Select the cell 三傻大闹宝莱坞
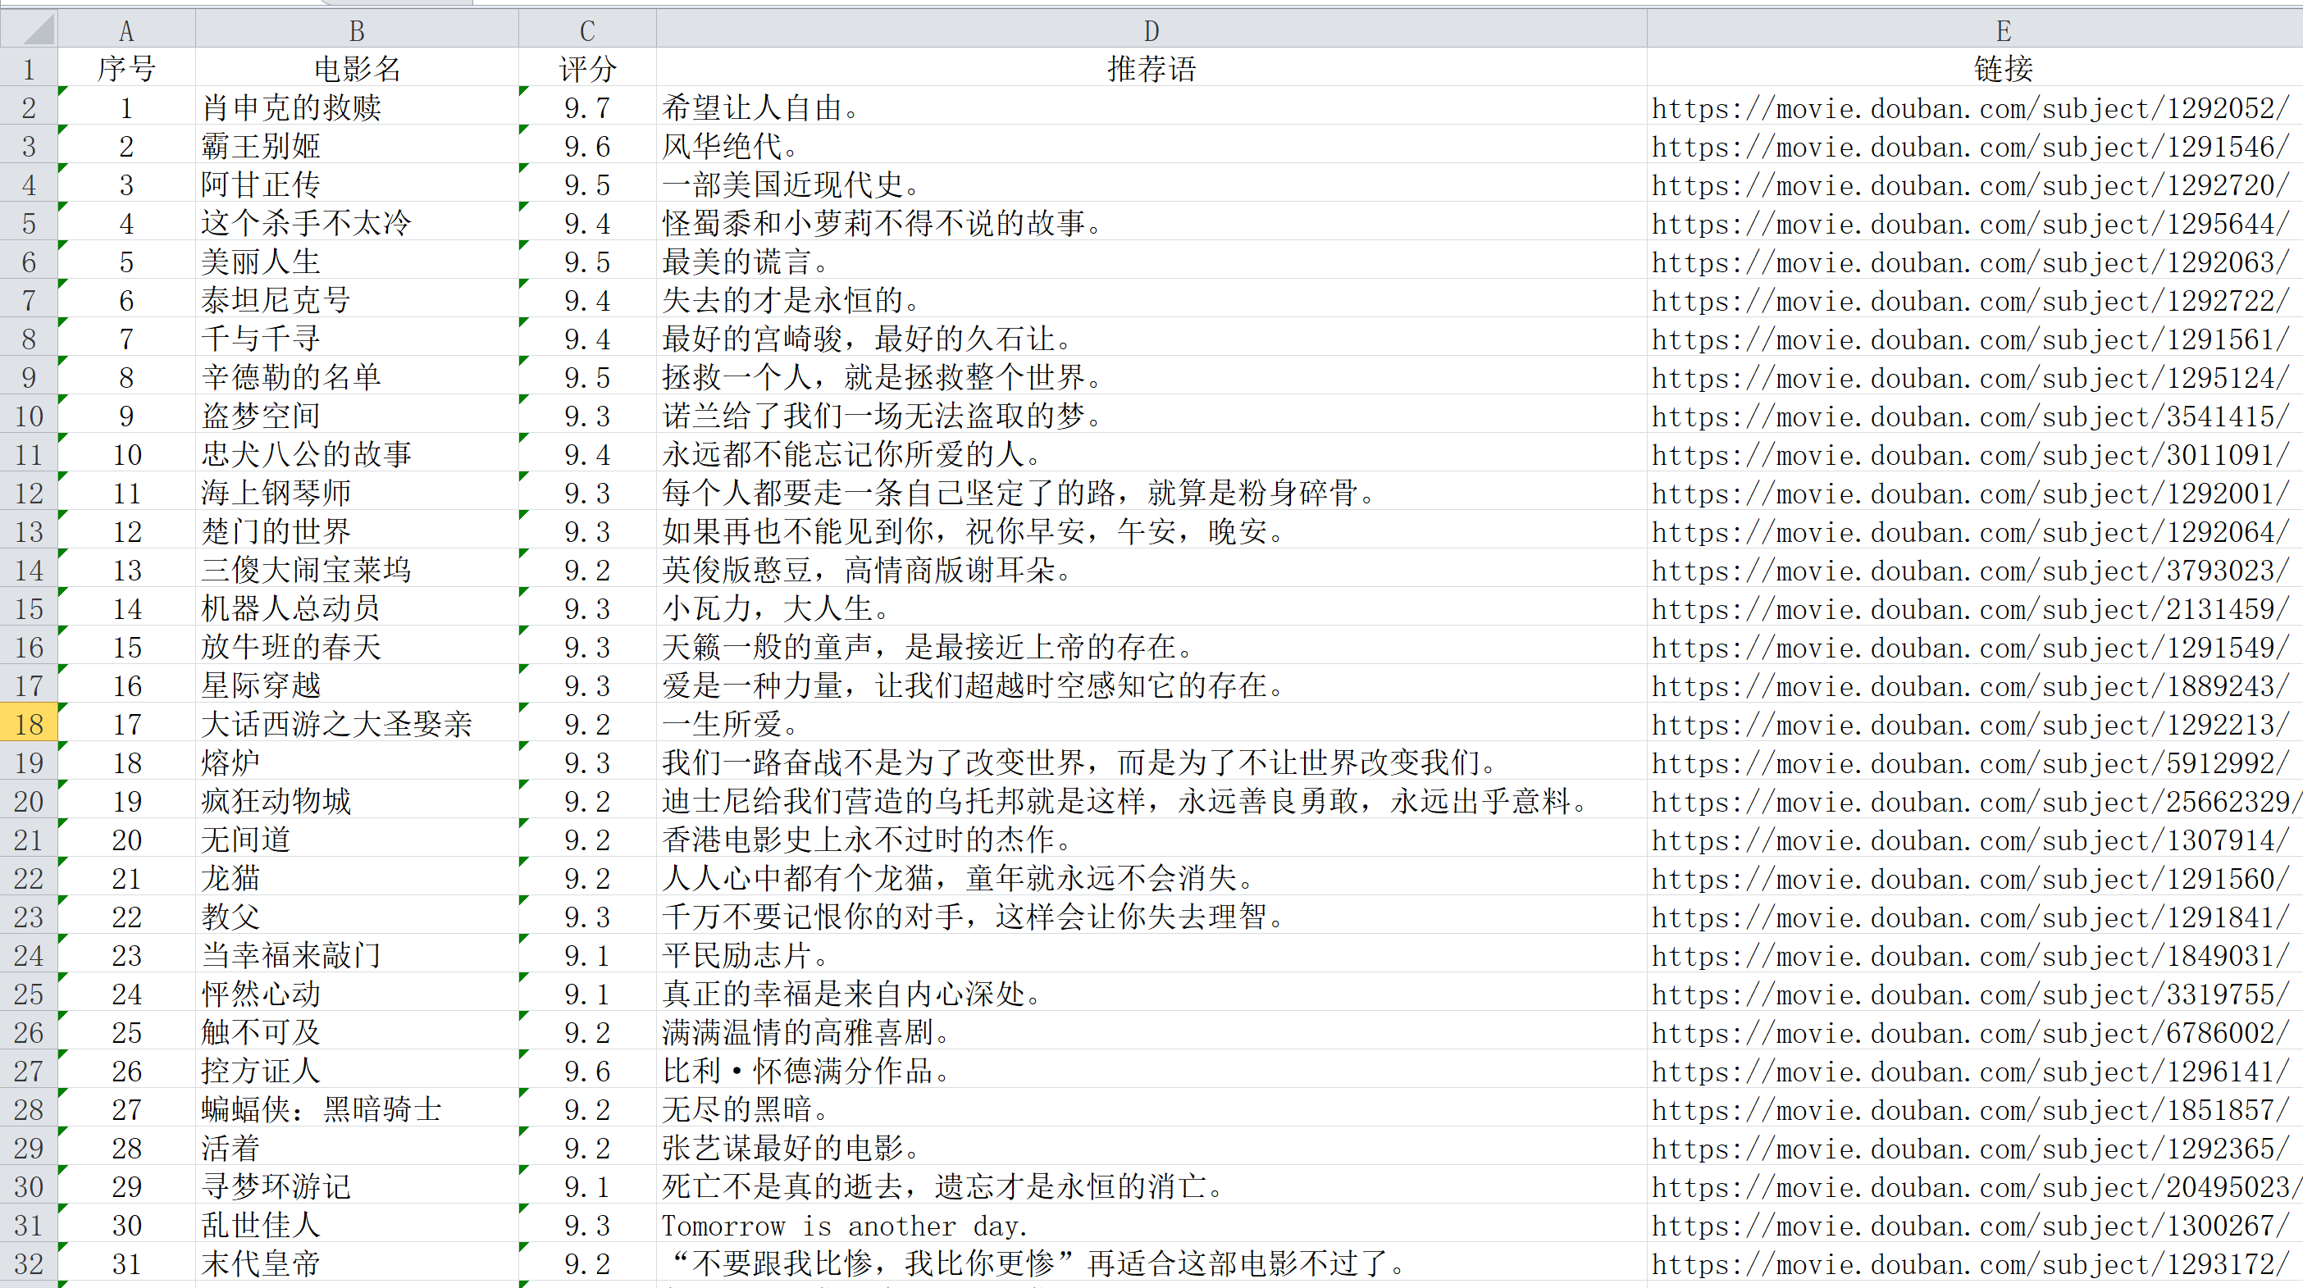2303x1288 pixels. (x=357, y=569)
